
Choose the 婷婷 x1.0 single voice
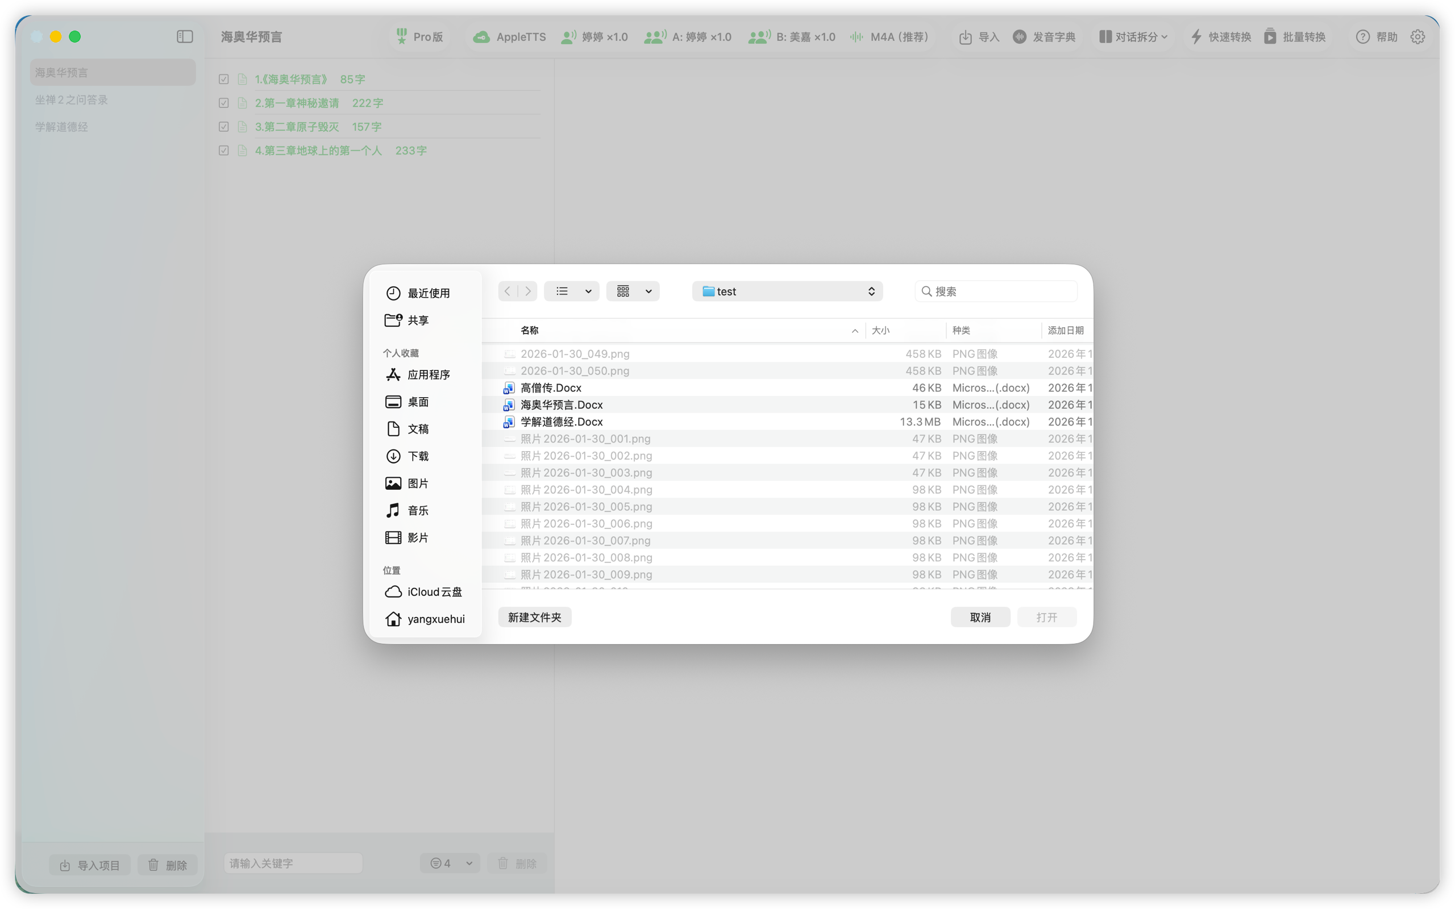(594, 37)
